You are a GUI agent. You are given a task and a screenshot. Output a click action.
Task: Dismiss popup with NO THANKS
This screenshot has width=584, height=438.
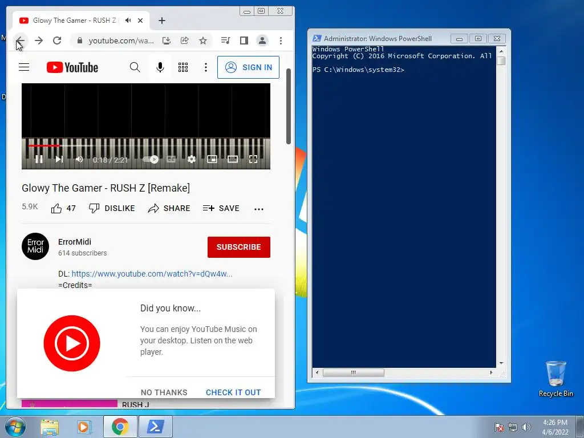pyautogui.click(x=164, y=392)
